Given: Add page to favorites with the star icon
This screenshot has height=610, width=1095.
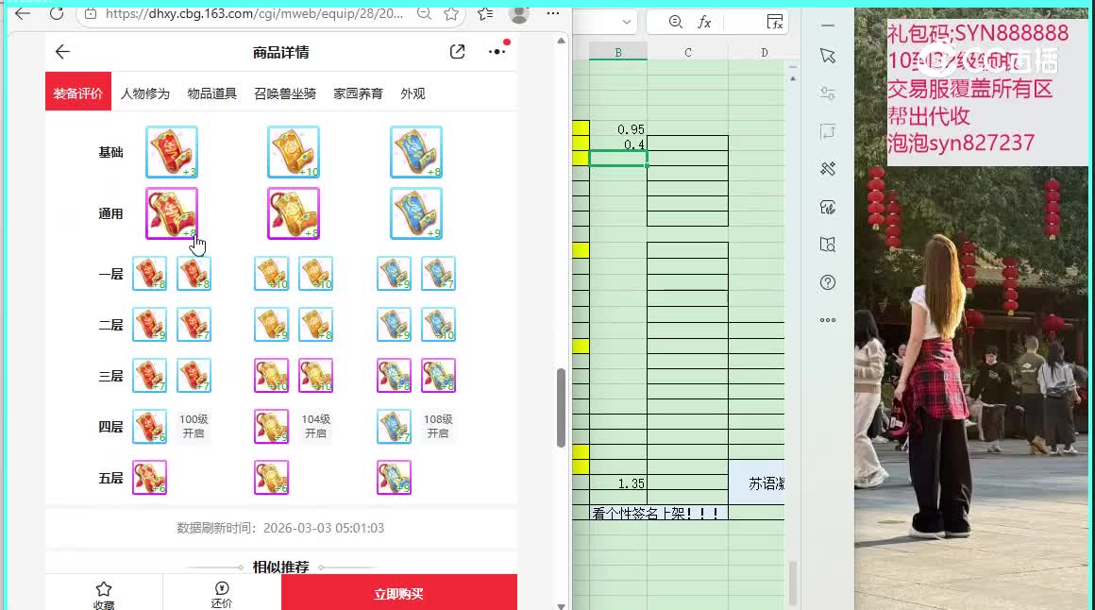Looking at the screenshot, I should tap(451, 13).
